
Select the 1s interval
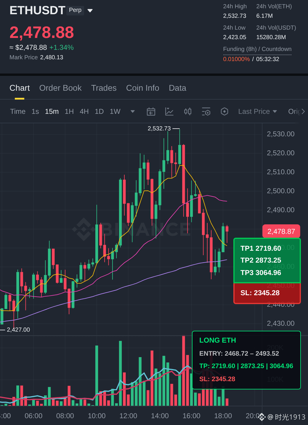click(35, 111)
